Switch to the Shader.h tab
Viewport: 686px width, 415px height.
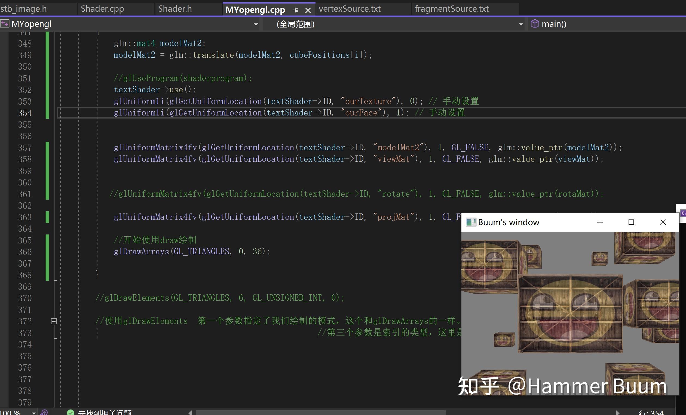174,8
